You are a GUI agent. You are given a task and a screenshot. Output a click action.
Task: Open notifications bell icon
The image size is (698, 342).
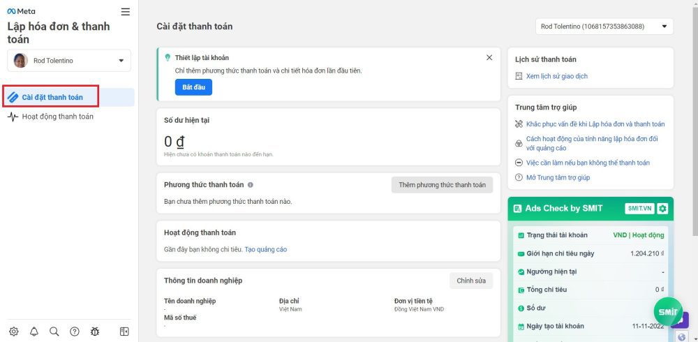[x=34, y=332]
